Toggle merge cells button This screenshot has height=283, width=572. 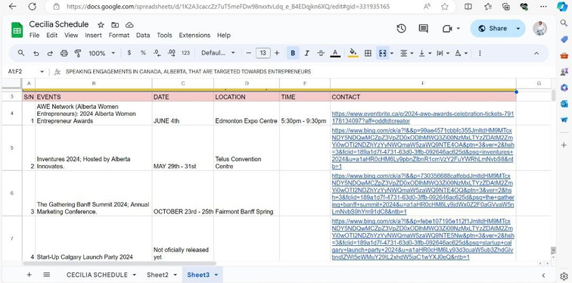point(382,53)
